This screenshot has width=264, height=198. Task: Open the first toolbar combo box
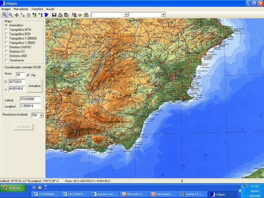click(x=126, y=14)
